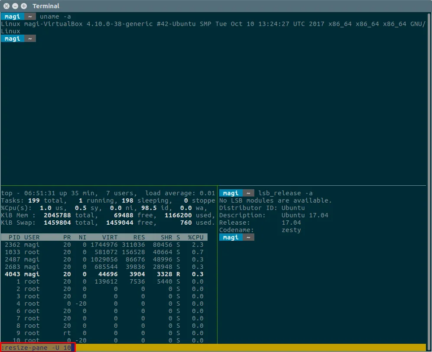
Task: Focus the tmux ':resize-pane -U 10' command prompt
Action: (x=37, y=347)
